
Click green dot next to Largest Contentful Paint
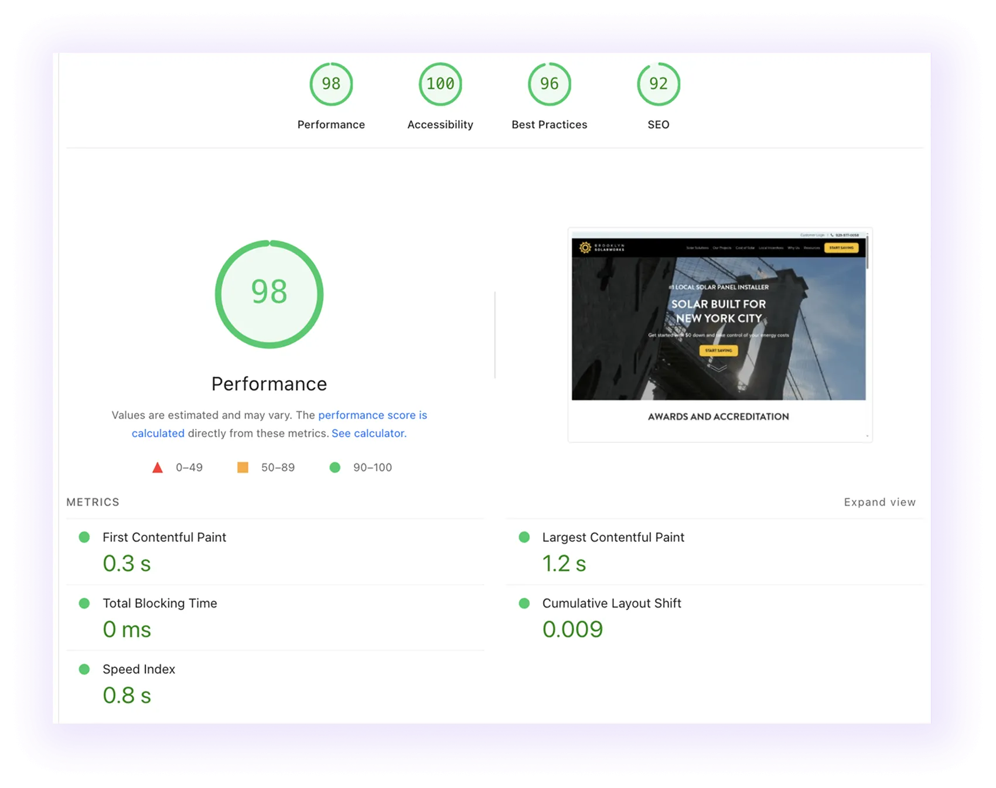tap(525, 537)
